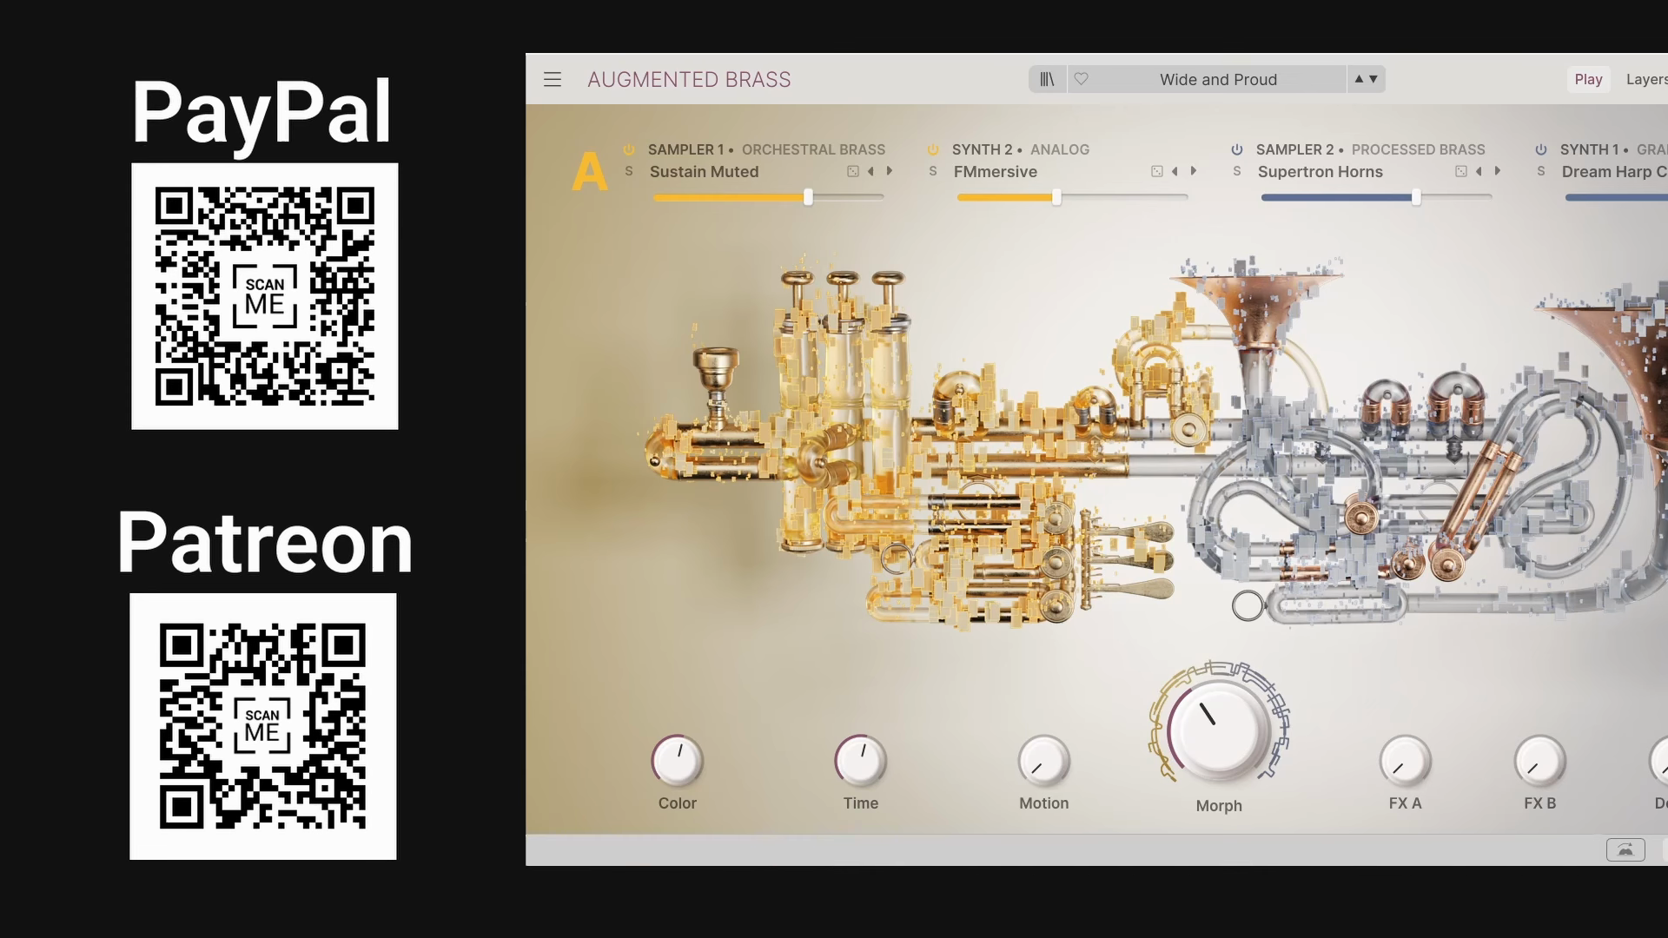Select the Dream Harp sound in SYNTH 1
1668x938 pixels.
[x=1614, y=171]
